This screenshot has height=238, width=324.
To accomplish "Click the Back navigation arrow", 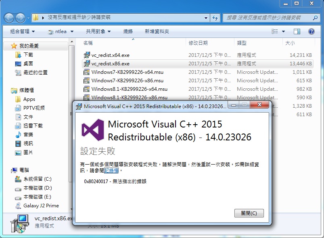I will coord(9,18).
